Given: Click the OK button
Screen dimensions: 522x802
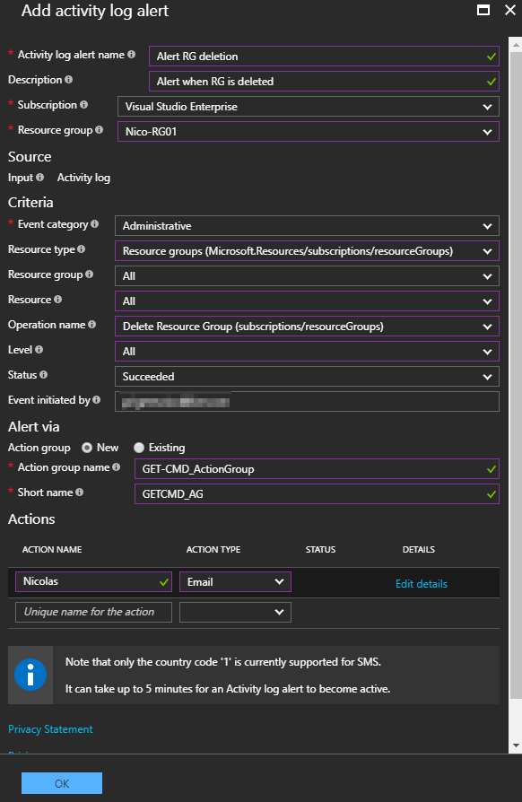Looking at the screenshot, I should tap(62, 783).
